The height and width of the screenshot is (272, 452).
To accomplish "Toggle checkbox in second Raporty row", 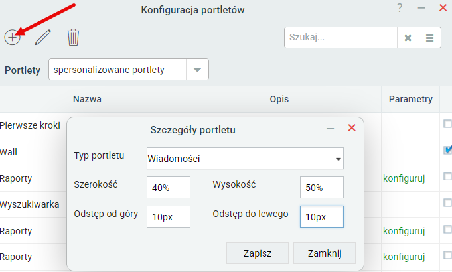I will coord(447,229).
